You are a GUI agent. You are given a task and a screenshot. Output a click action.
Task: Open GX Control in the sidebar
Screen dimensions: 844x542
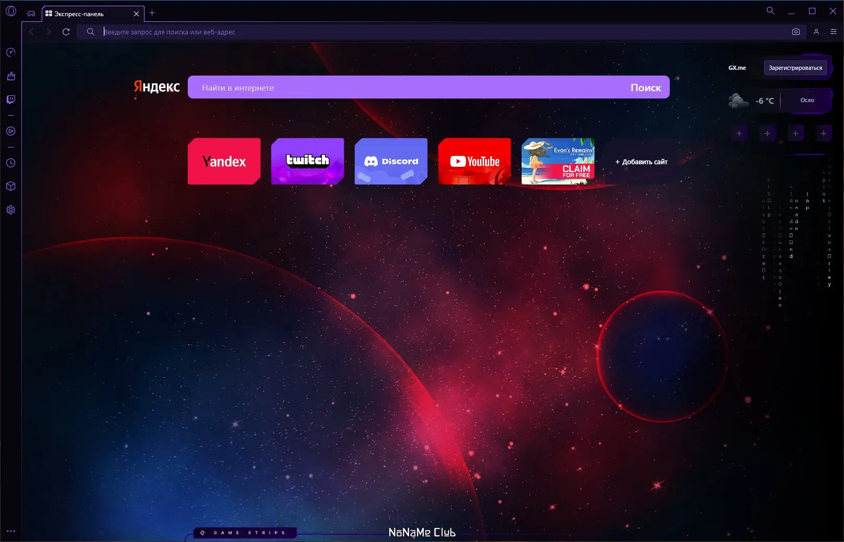pos(11,53)
